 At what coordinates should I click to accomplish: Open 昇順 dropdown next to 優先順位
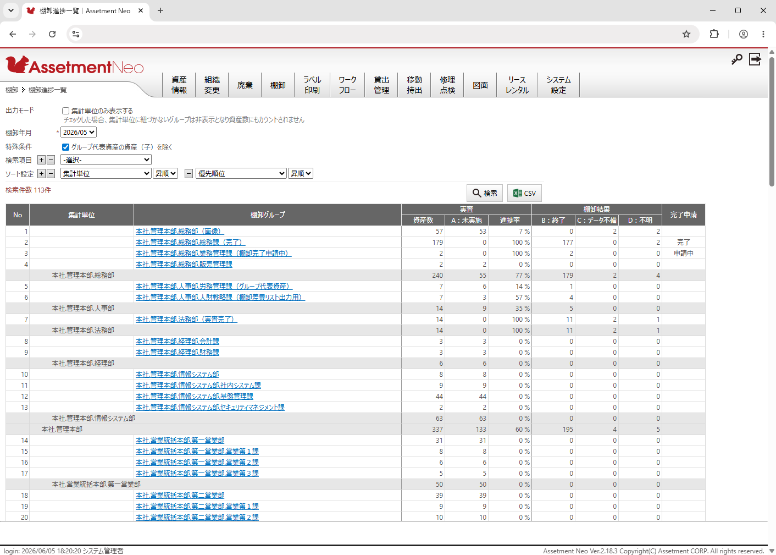[301, 173]
